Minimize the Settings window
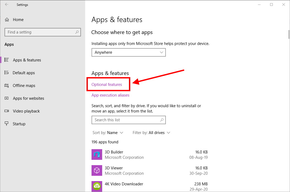This screenshot has height=192, width=290. point(259,5)
